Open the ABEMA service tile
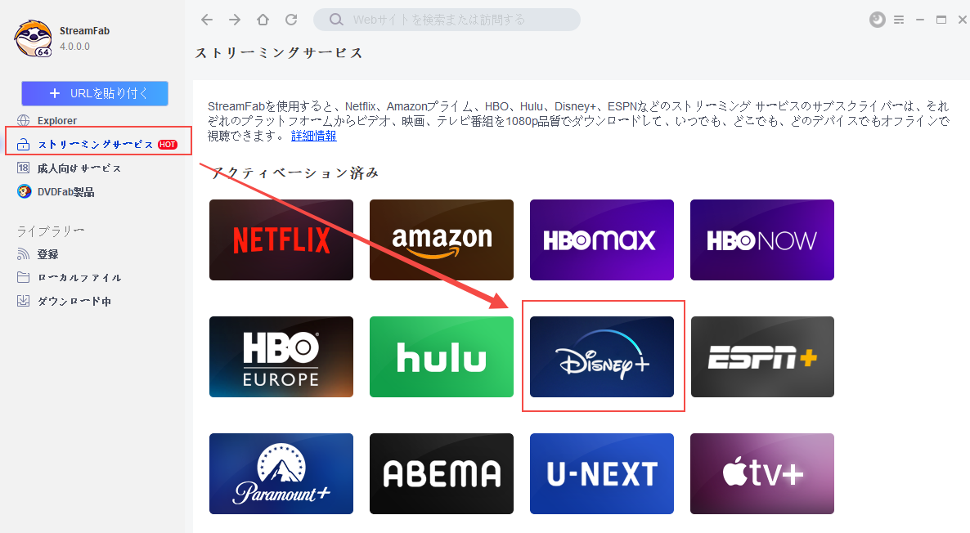The height and width of the screenshot is (533, 970). [442, 473]
